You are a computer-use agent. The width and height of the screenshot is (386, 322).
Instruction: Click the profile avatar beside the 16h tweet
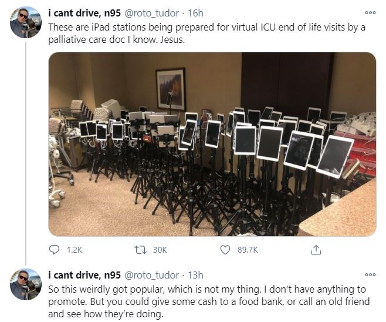click(26, 22)
